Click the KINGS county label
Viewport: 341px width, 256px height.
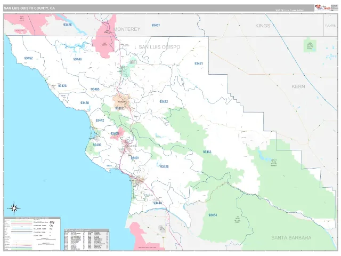263,26
